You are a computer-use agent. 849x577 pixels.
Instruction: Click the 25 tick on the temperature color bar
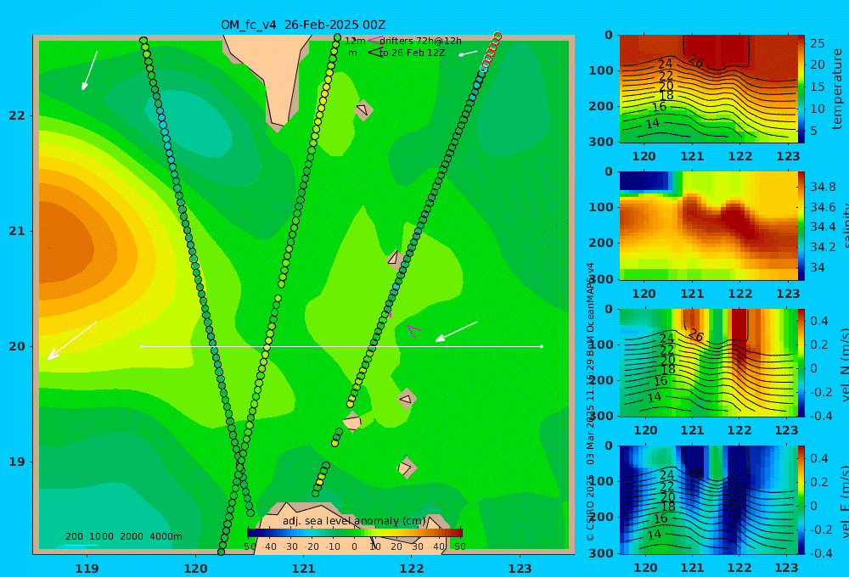(x=817, y=43)
